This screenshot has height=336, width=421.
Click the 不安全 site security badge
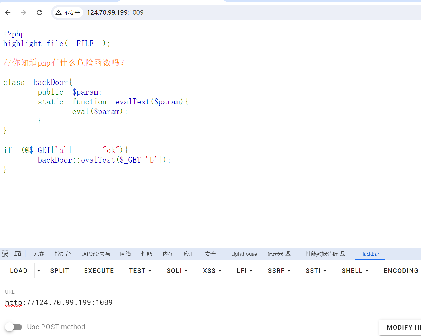coord(68,12)
